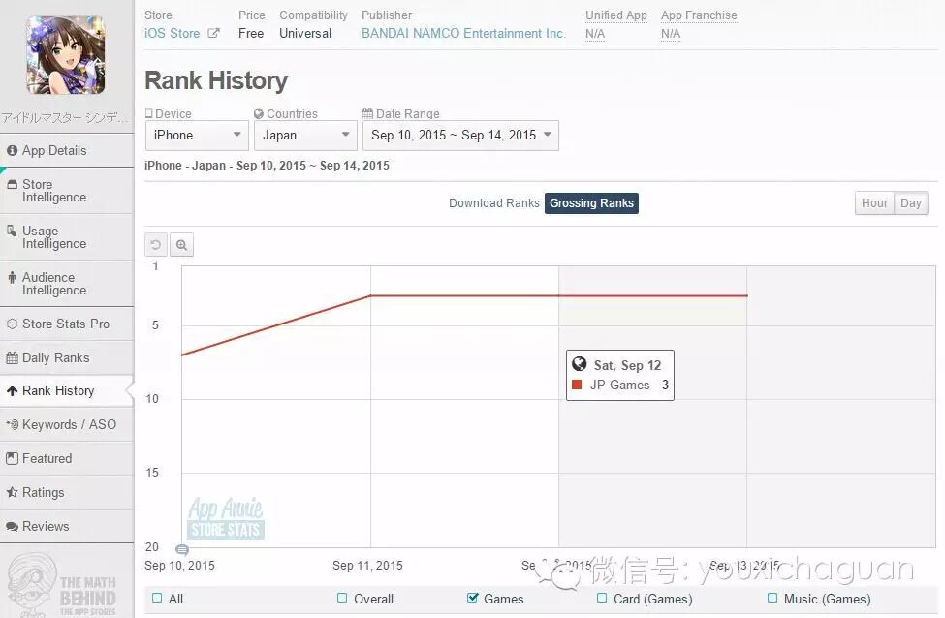
Task: Select Rank History sidebar item
Action: pos(67,391)
